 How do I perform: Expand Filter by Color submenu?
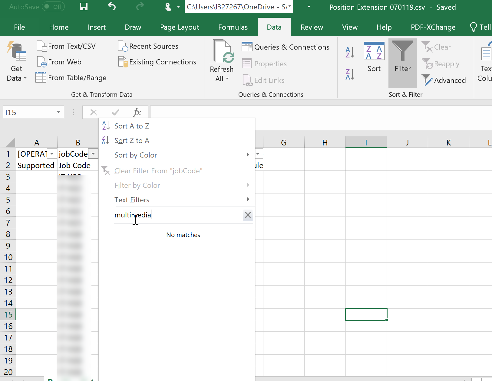coord(177,185)
